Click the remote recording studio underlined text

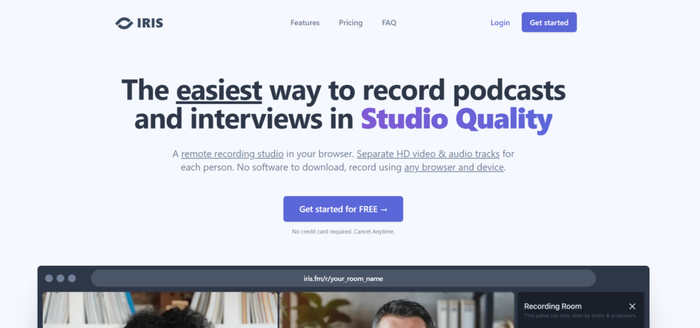[232, 154]
